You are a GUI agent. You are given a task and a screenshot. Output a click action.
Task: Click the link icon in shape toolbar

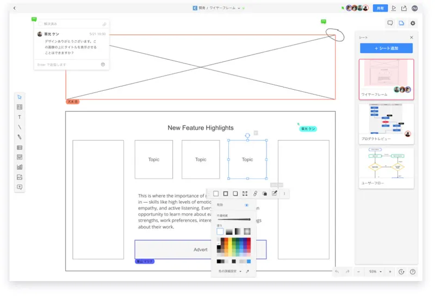(255, 194)
